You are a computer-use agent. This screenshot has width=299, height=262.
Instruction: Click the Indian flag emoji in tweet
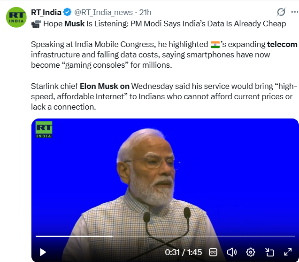pyautogui.click(x=215, y=45)
